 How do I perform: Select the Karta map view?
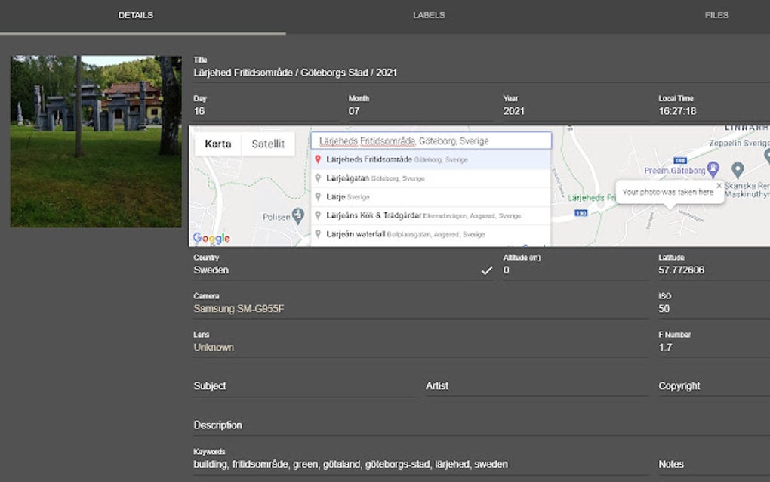(217, 144)
